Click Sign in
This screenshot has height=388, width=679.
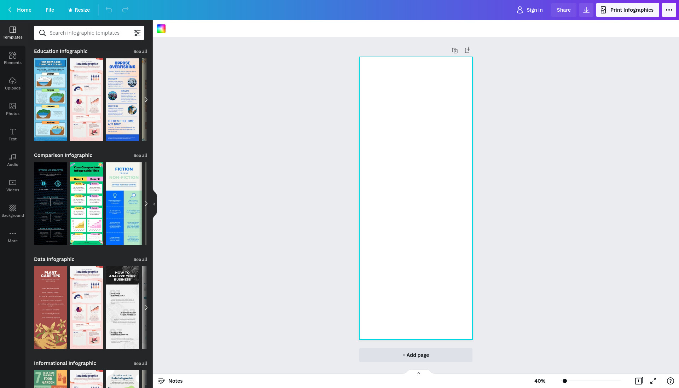point(530,10)
